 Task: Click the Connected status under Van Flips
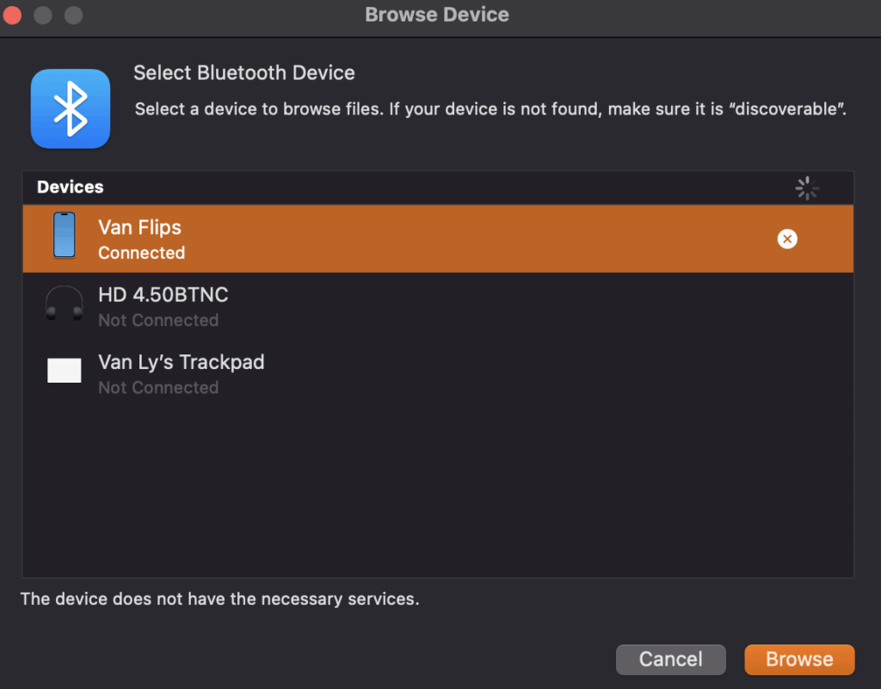click(142, 253)
